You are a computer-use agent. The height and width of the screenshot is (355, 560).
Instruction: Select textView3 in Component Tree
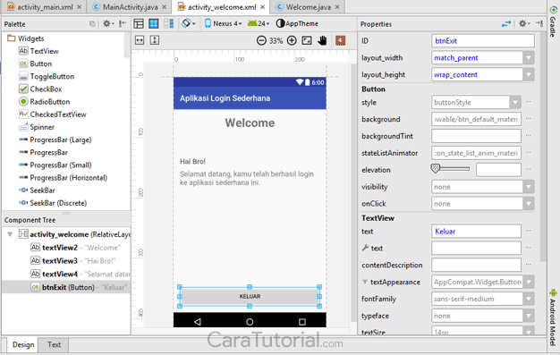click(x=72, y=261)
